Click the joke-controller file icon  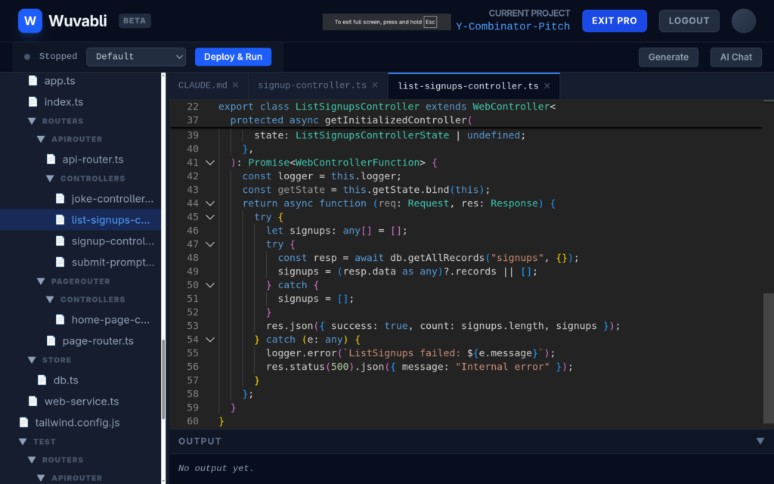click(x=60, y=199)
